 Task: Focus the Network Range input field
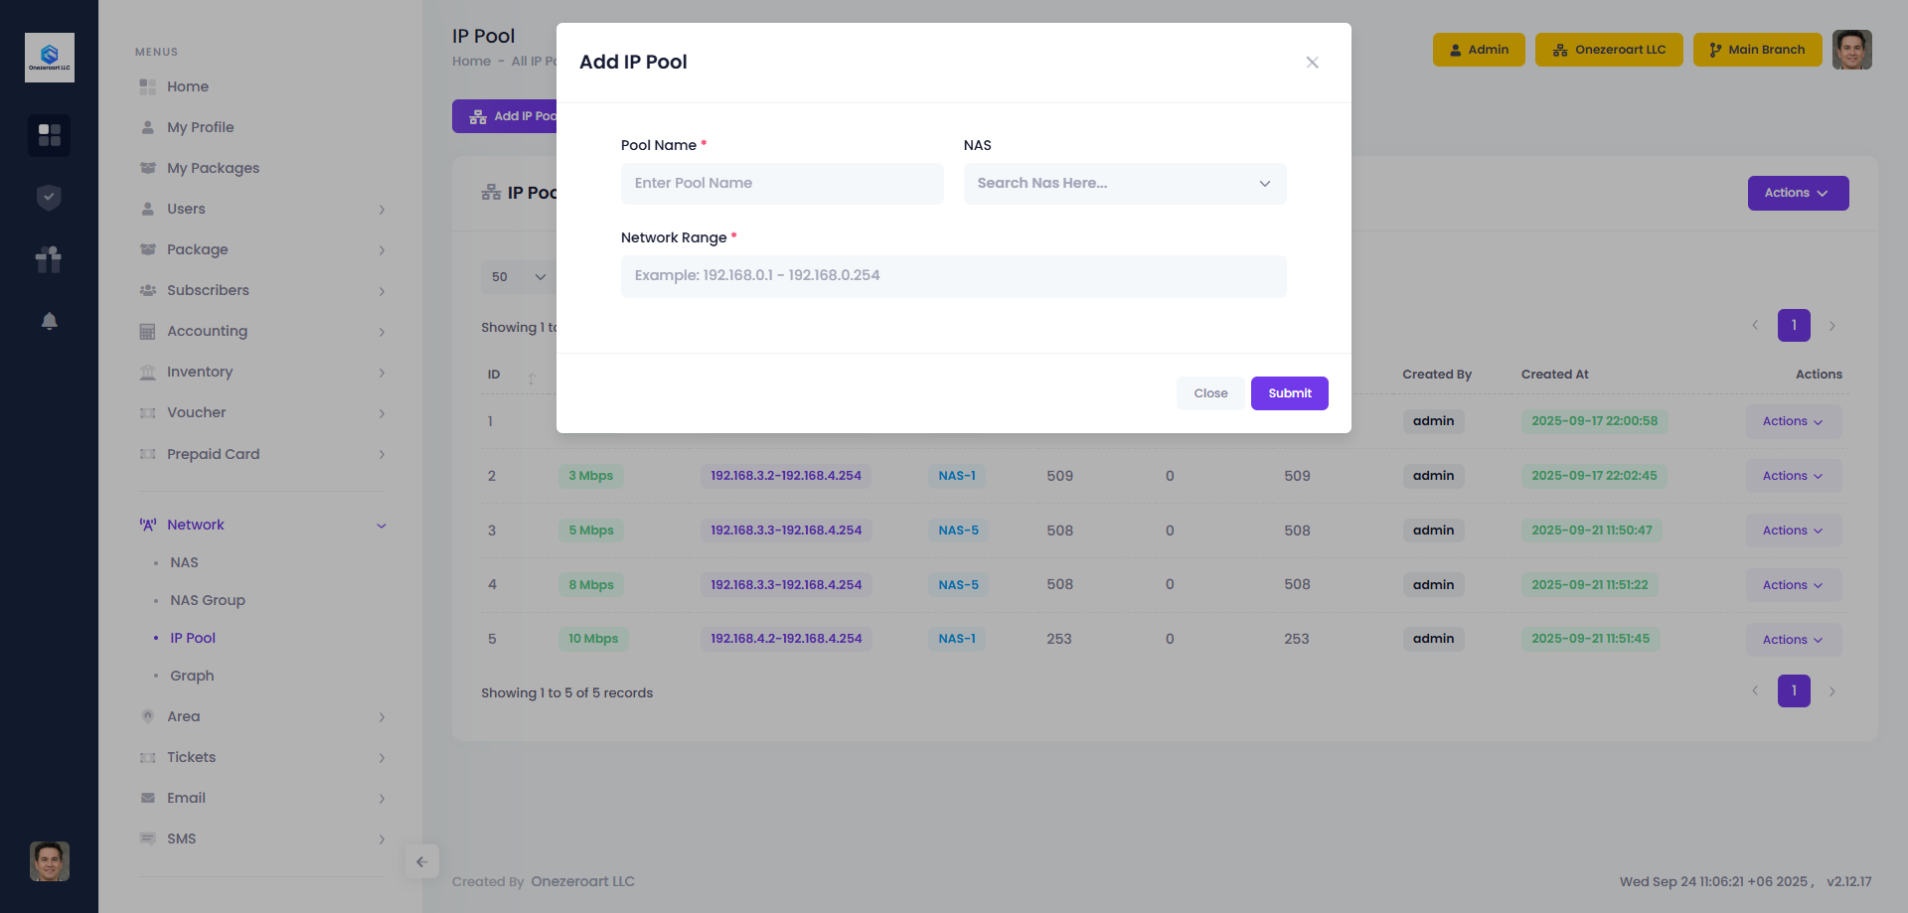953,276
